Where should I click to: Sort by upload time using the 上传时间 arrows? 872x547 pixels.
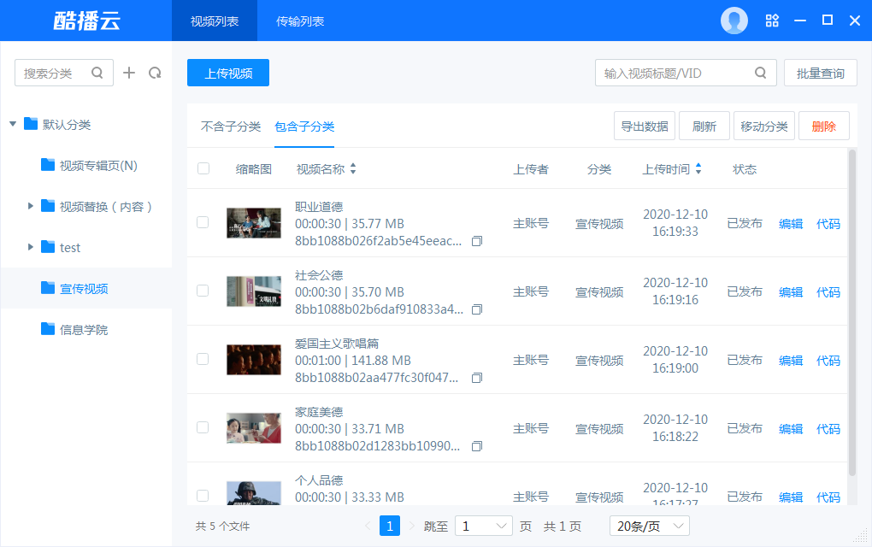(698, 168)
